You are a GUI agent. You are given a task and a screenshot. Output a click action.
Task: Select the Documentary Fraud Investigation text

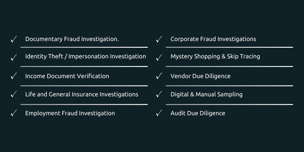72,39
